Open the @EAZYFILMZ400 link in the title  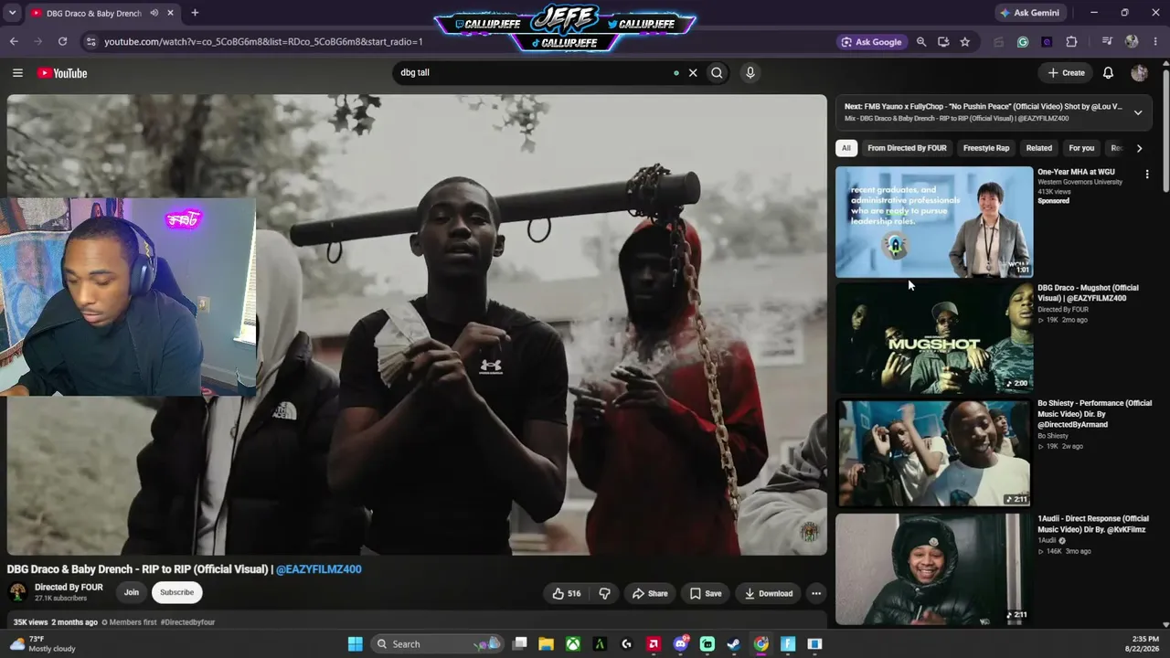(x=318, y=569)
